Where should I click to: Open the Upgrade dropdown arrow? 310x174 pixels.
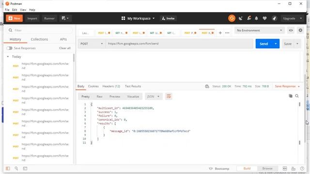pos(301,18)
